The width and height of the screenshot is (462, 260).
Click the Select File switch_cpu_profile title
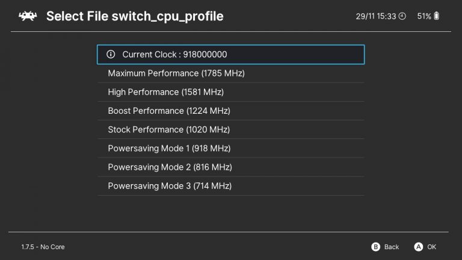(135, 16)
